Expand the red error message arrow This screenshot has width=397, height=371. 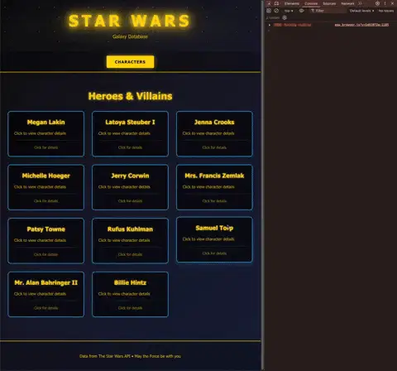click(x=270, y=25)
